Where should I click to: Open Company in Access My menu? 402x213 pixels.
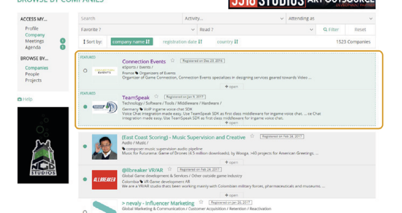click(35, 35)
